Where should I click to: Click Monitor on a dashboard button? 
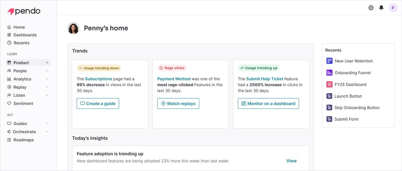pyautogui.click(x=268, y=104)
